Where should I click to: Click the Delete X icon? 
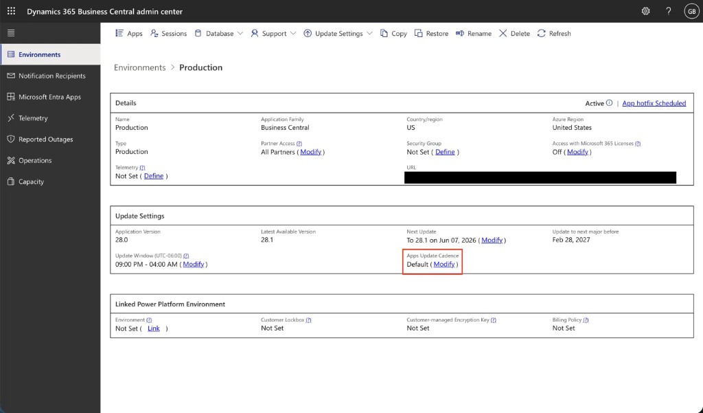click(503, 33)
